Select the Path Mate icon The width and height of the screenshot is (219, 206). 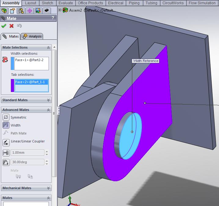[6, 133]
